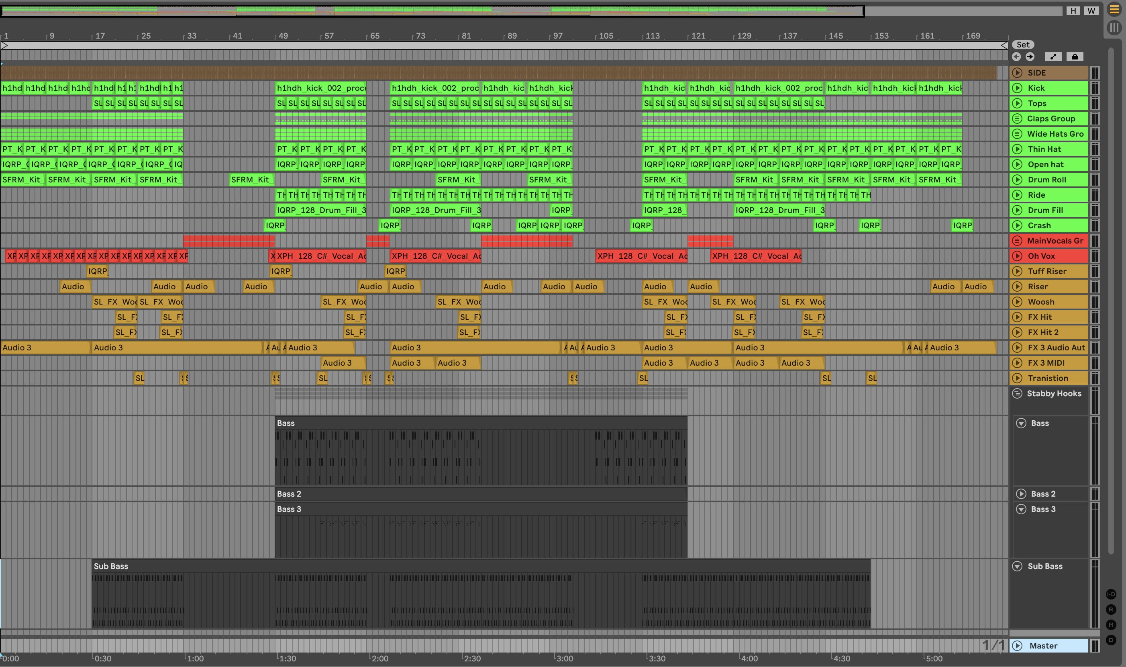This screenshot has height=667, width=1126.
Task: Unfold the Kick track
Action: click(x=1017, y=88)
